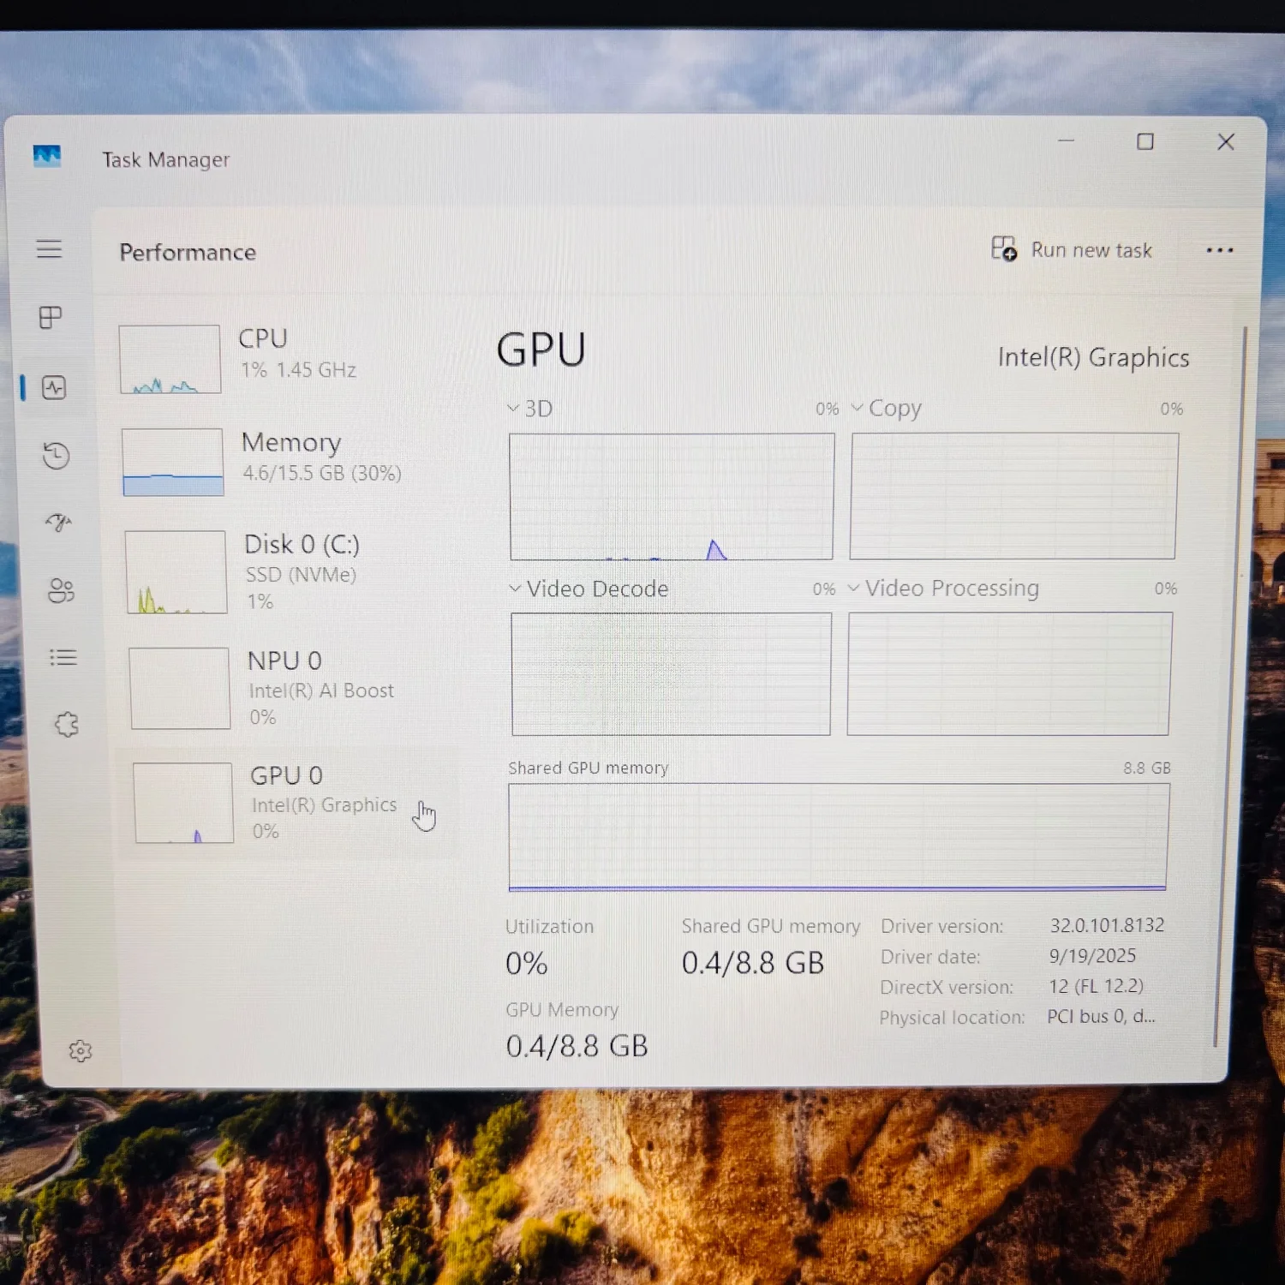Click Run new task
Viewport: 1285px width, 1285px height.
click(1072, 249)
